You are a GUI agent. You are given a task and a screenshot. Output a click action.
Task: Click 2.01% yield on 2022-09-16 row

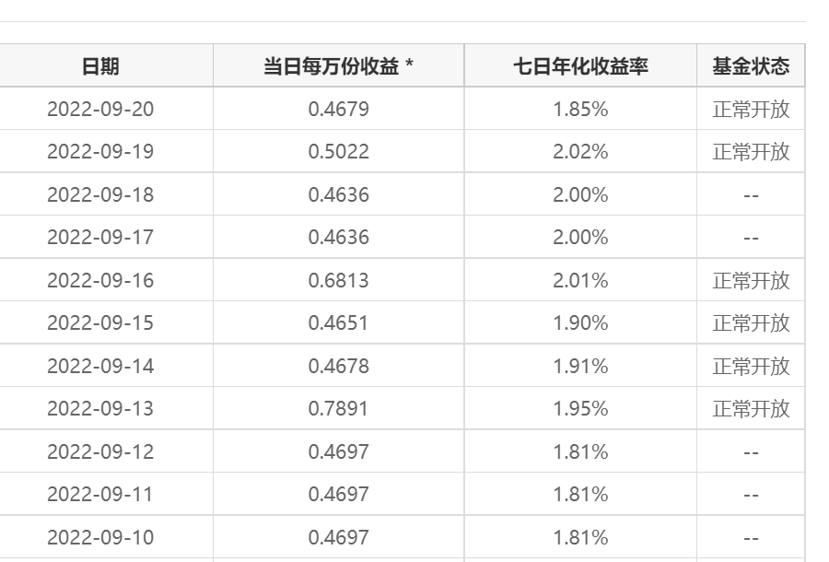point(580,281)
